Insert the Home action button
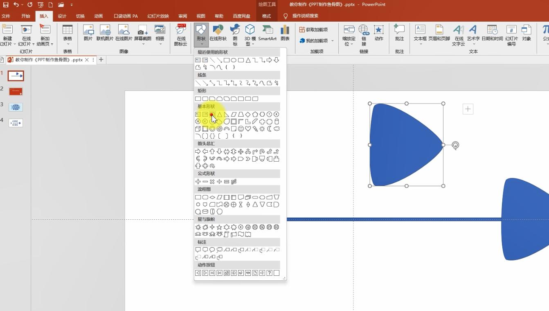Viewport: 549px width, 311px height. 227,273
